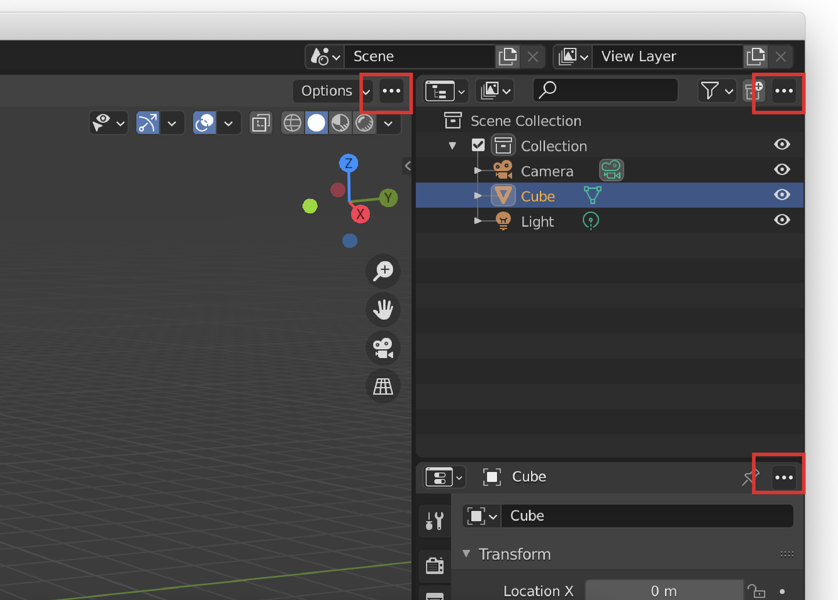The width and height of the screenshot is (838, 600).
Task: Add a new view layer icon
Action: (756, 56)
